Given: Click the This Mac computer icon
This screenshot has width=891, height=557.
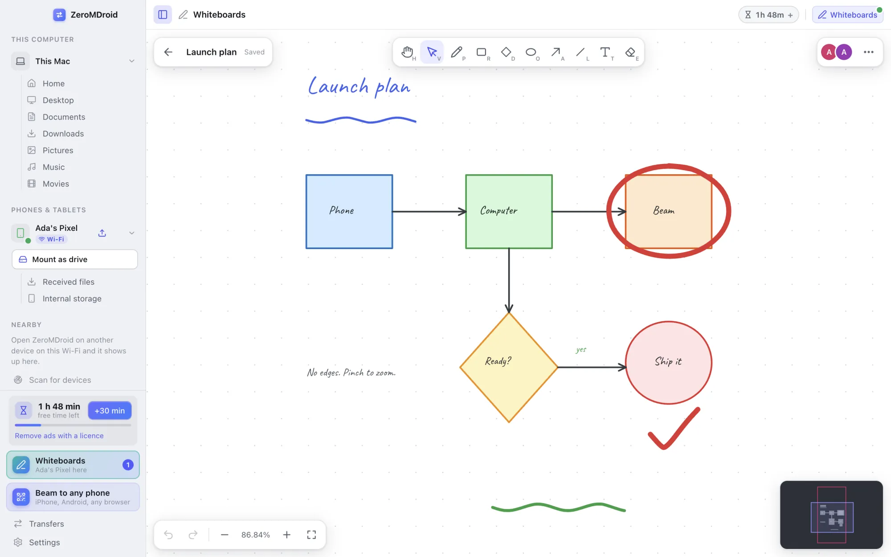Looking at the screenshot, I should point(20,61).
